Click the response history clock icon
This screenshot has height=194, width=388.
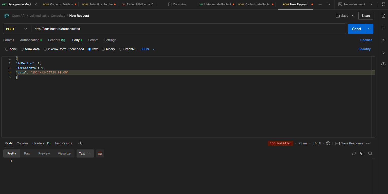pos(80,143)
